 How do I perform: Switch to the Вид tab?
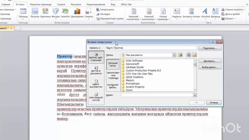113,4
